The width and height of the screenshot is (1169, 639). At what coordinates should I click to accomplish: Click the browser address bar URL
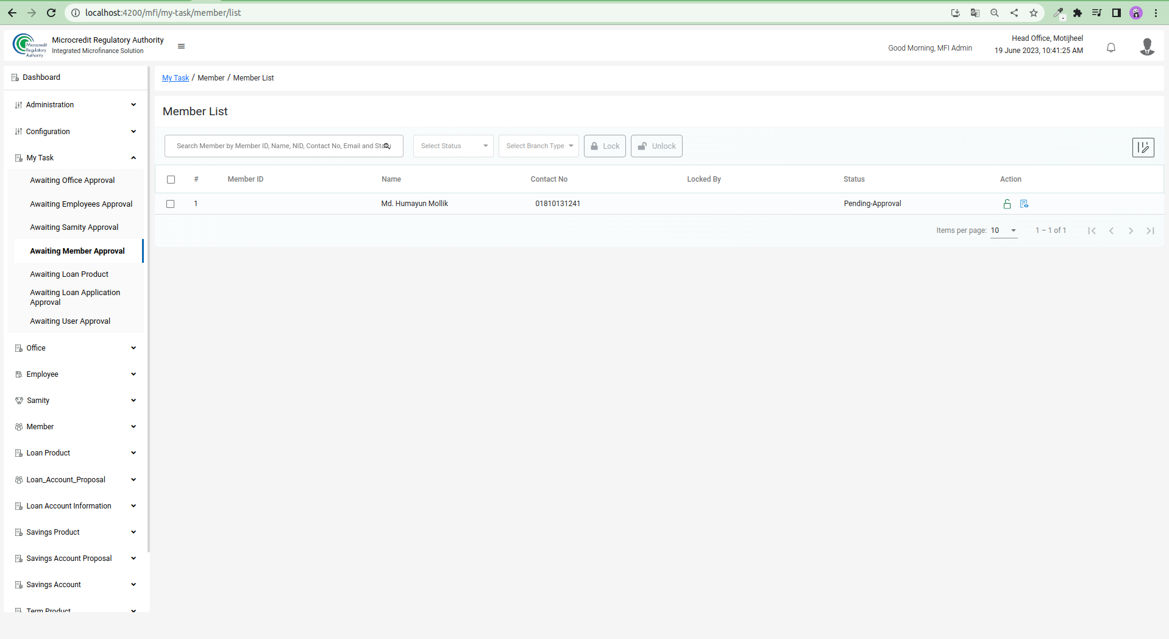click(x=163, y=13)
